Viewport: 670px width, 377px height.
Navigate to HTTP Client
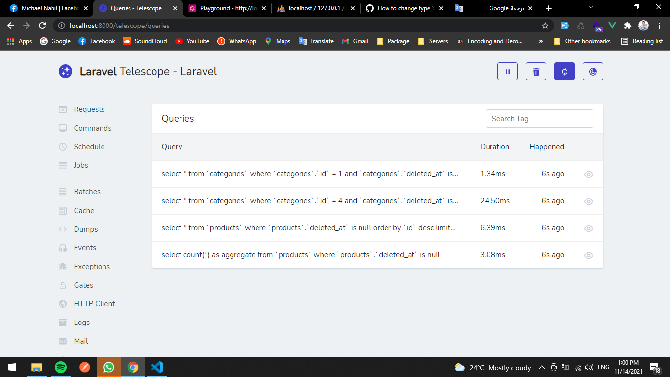tap(94, 304)
